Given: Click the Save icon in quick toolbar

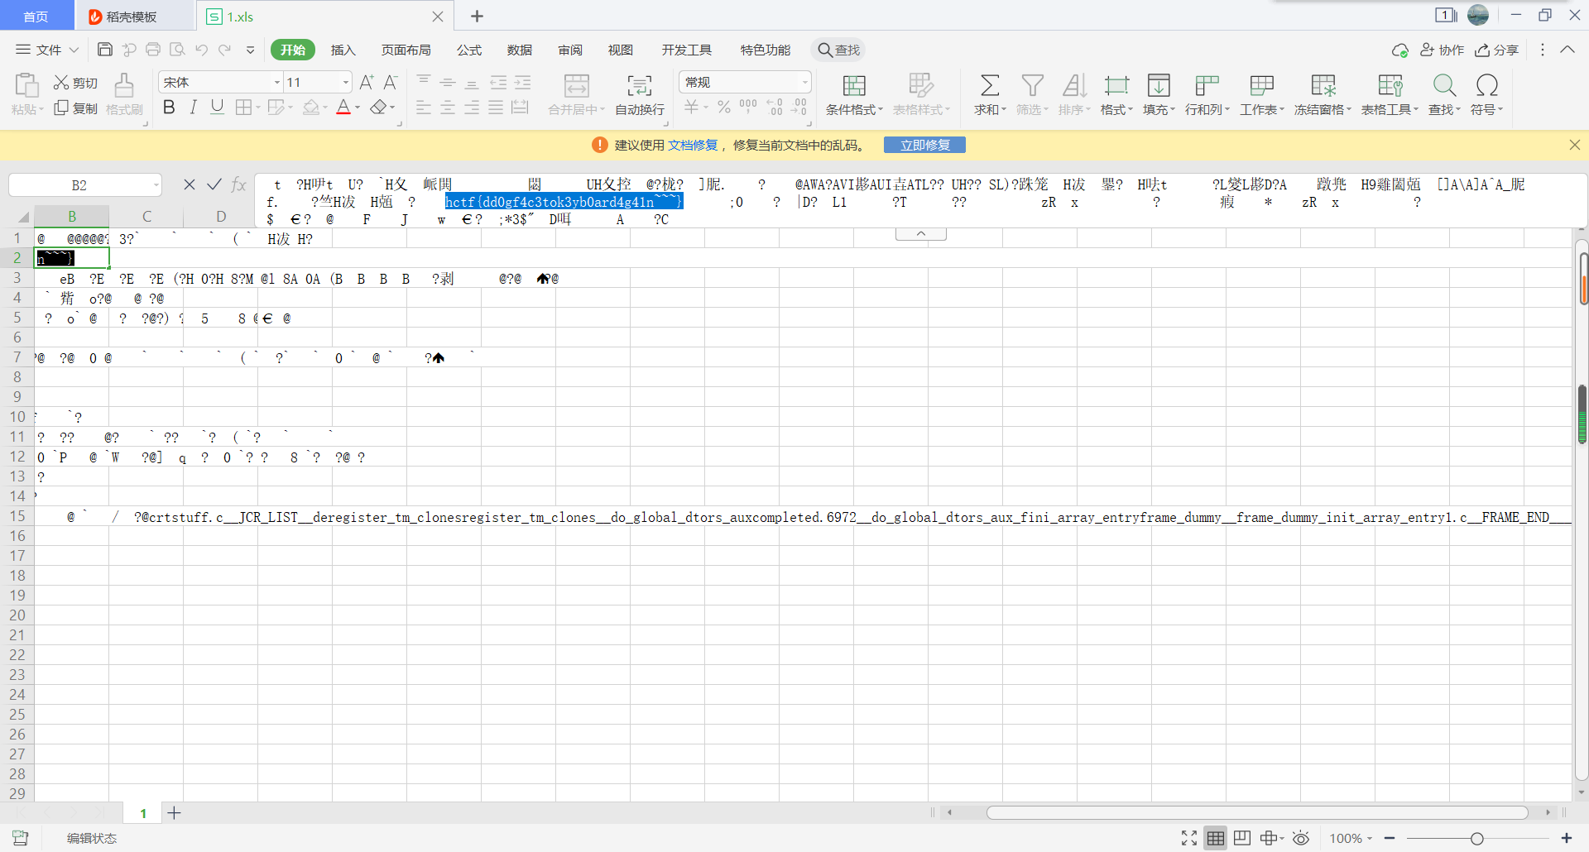Looking at the screenshot, I should (x=105, y=50).
